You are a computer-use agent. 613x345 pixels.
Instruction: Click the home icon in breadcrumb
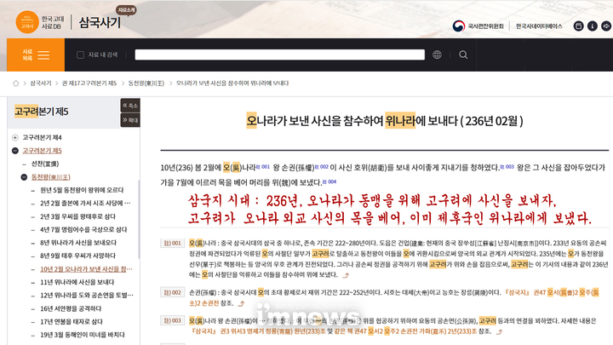click(x=16, y=83)
